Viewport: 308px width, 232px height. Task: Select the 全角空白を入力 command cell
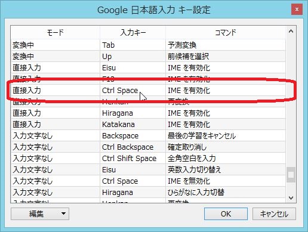pyautogui.click(x=226, y=159)
